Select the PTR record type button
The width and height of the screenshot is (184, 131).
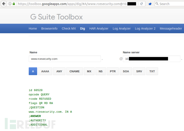pos(113,71)
